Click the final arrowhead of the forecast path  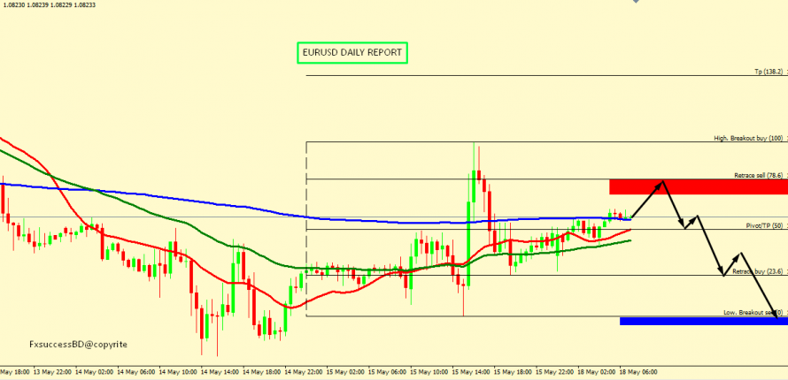click(776, 313)
